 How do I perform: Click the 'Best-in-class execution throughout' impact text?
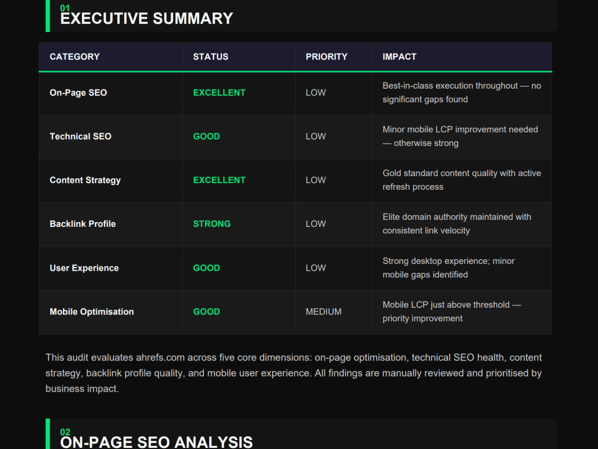462,92
